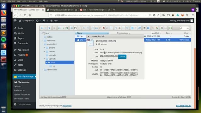Open a new Firefox tab
The height and width of the screenshot is (113, 201).
[114, 10]
